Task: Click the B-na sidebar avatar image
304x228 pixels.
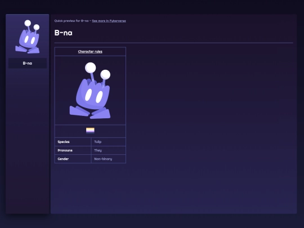Action: pos(28,37)
